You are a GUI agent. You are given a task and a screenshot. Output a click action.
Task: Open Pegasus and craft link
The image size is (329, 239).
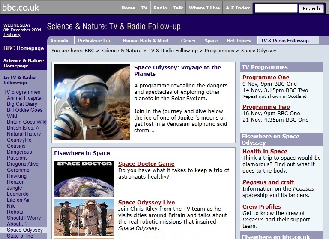268,182
